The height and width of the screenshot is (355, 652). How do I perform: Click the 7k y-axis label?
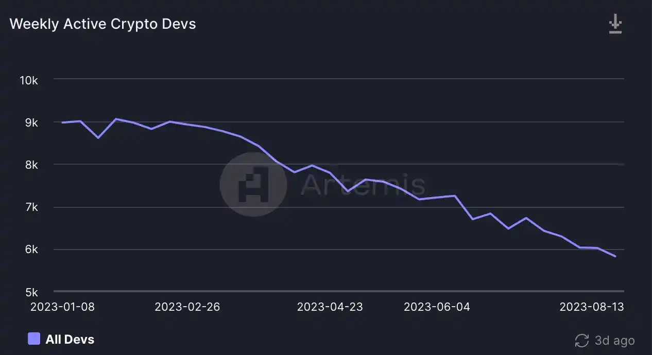[x=31, y=207]
